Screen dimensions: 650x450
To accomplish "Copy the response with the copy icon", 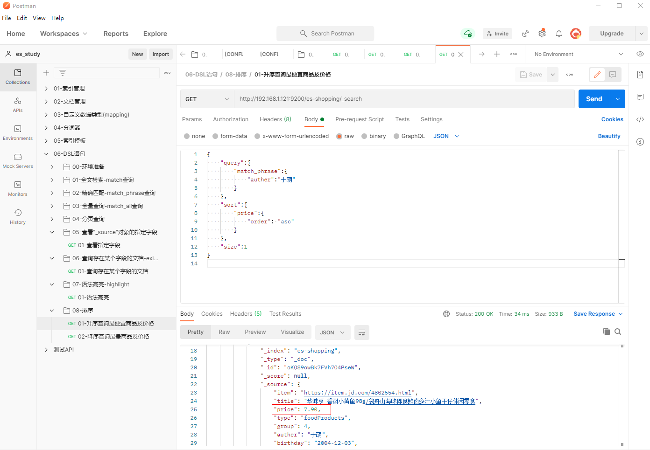I will [x=606, y=332].
